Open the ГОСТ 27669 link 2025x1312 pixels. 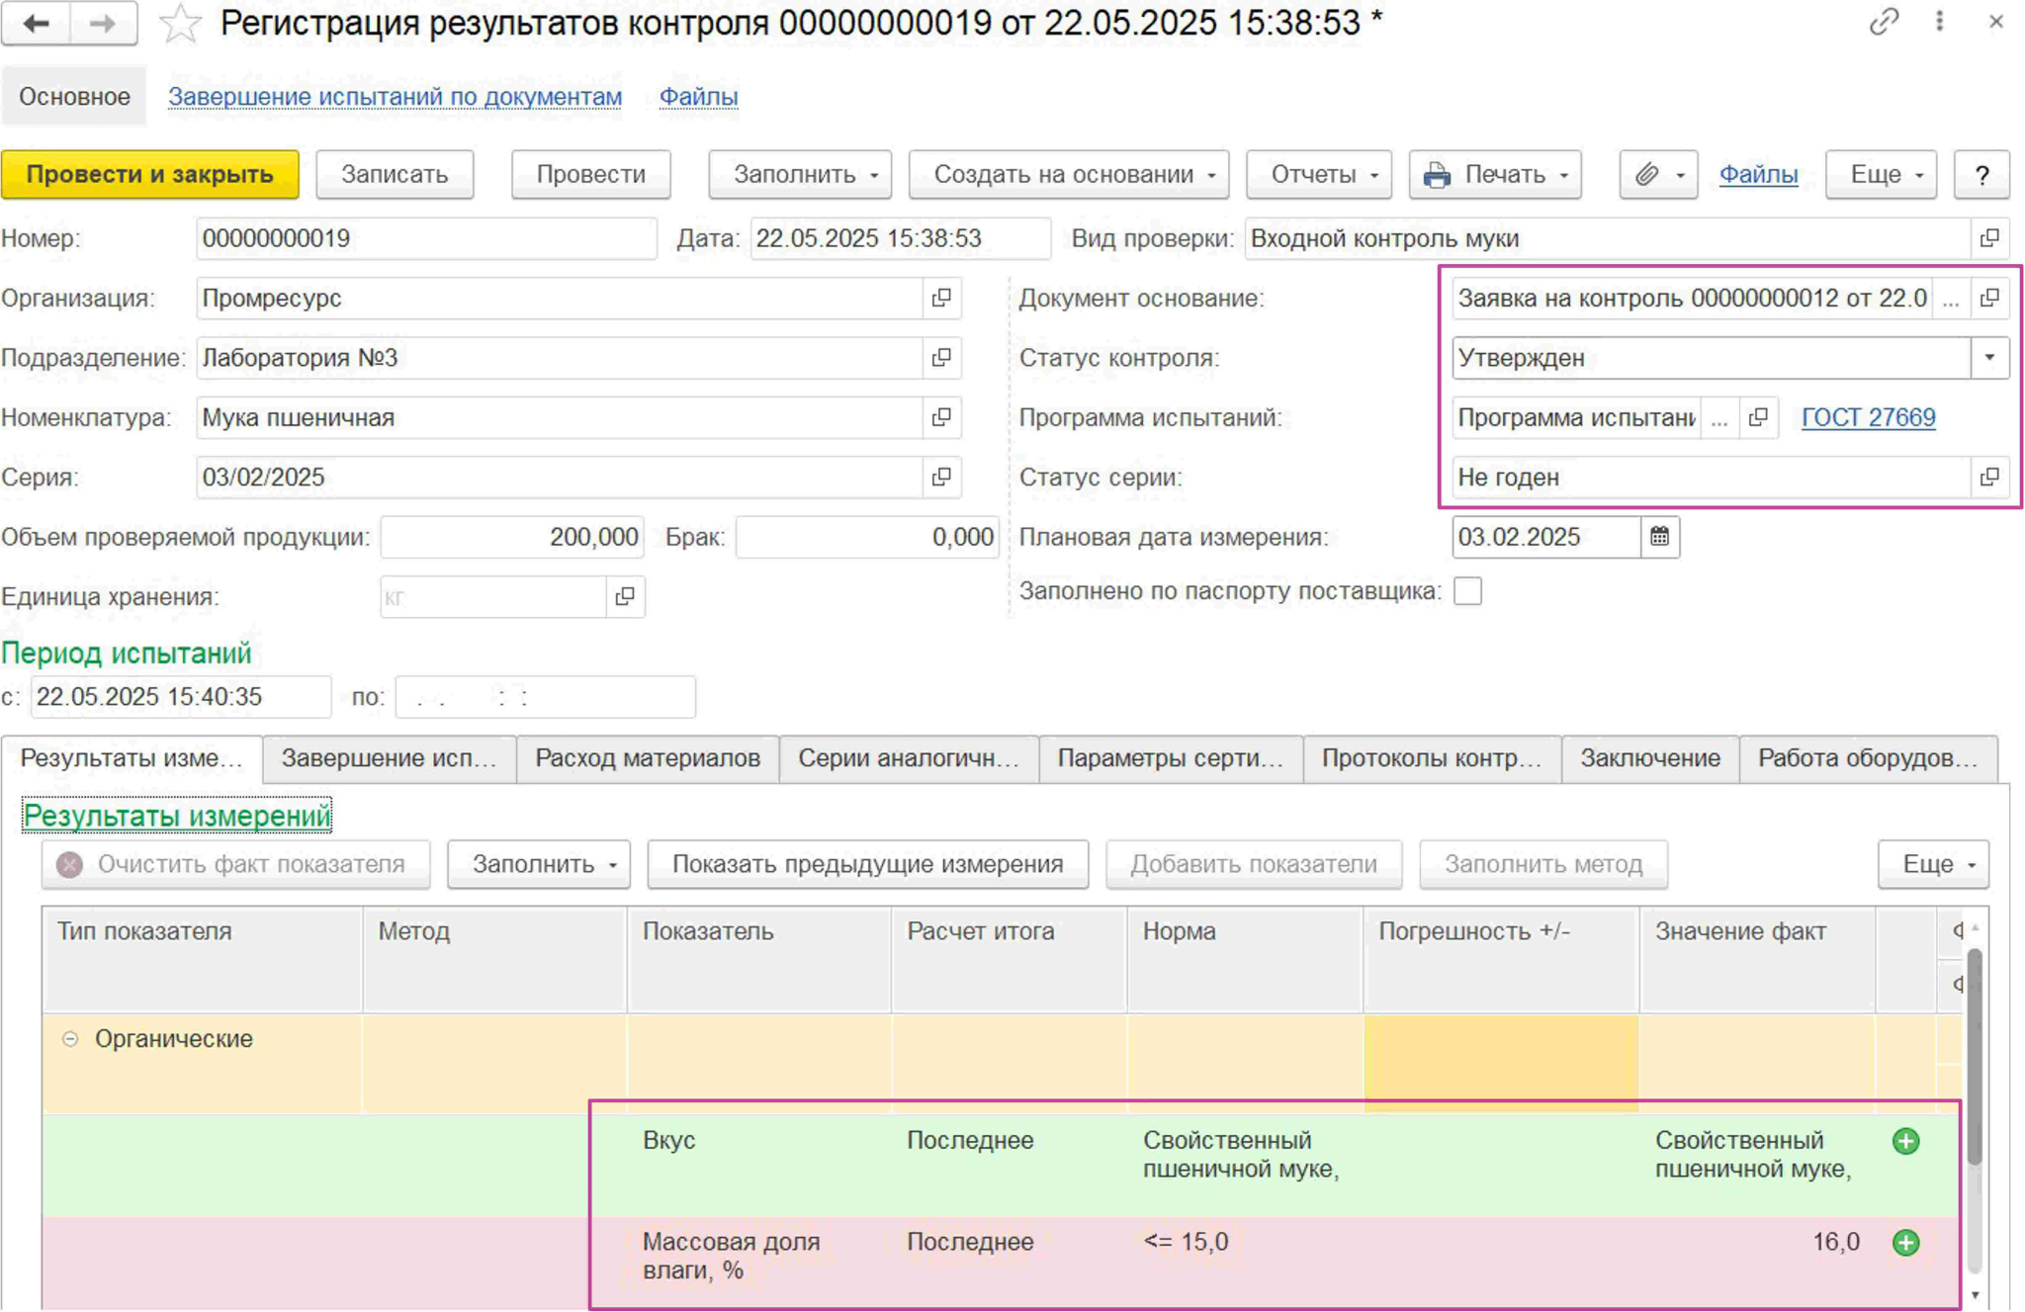pos(1868,418)
